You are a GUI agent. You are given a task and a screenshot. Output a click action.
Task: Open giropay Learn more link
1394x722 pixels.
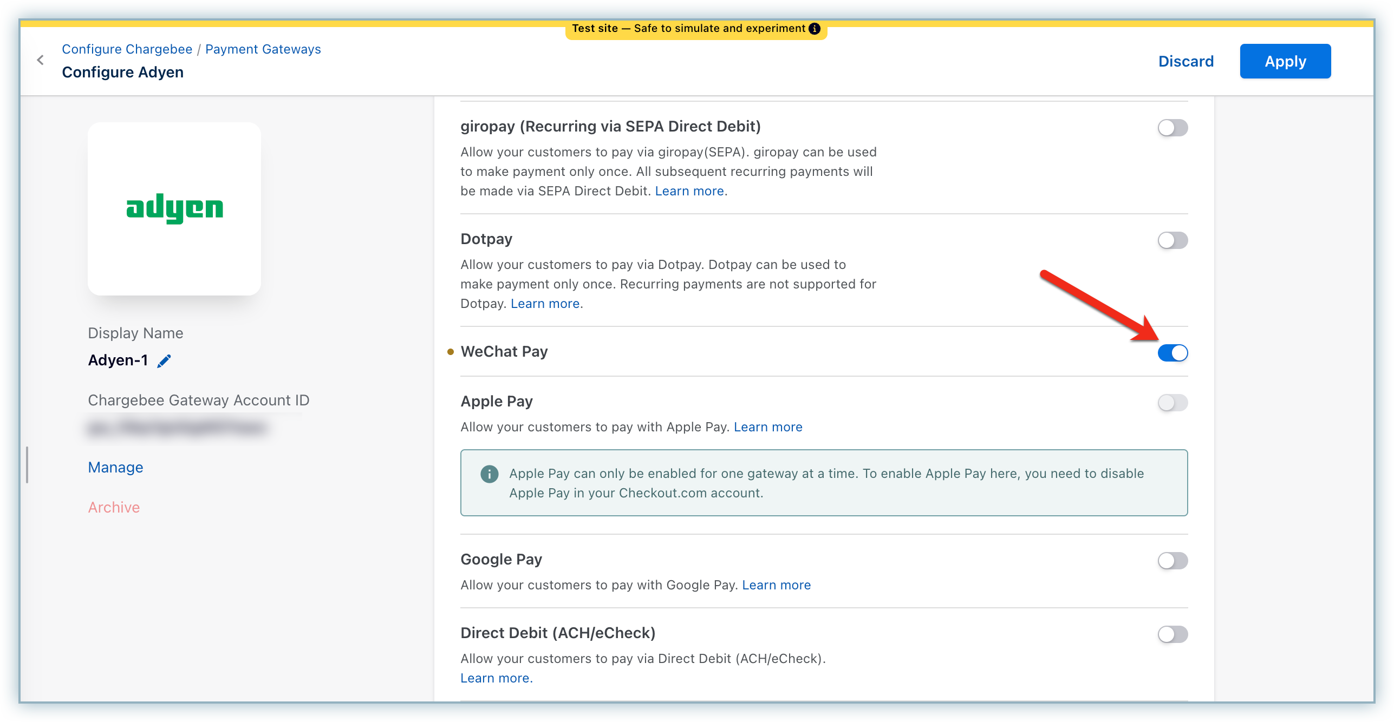(x=689, y=191)
